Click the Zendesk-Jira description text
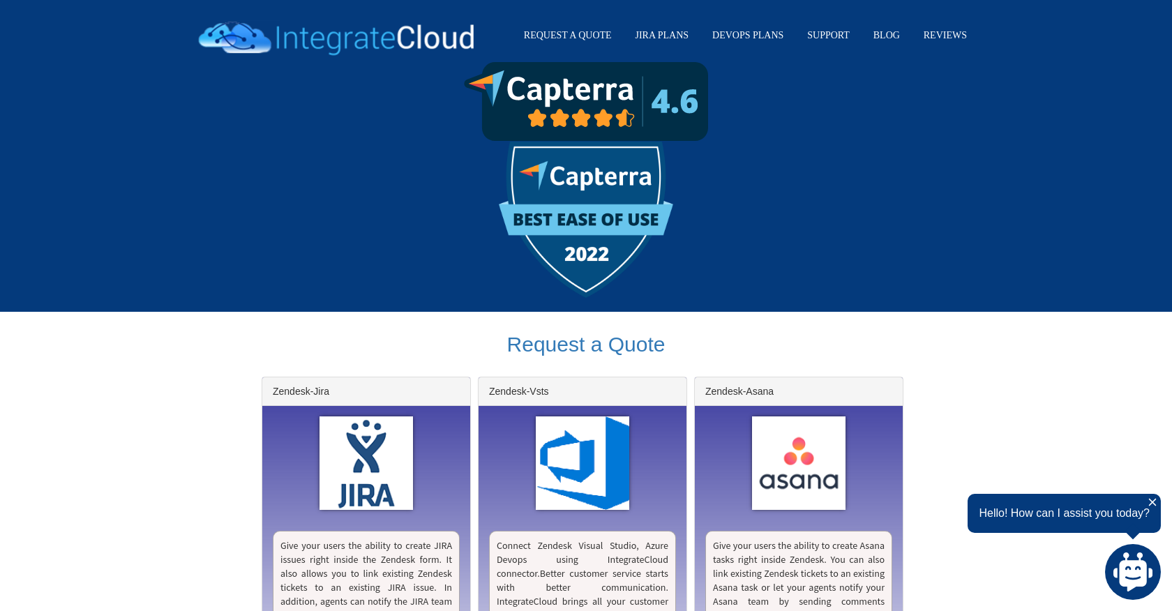The image size is (1172, 611). pos(366,575)
